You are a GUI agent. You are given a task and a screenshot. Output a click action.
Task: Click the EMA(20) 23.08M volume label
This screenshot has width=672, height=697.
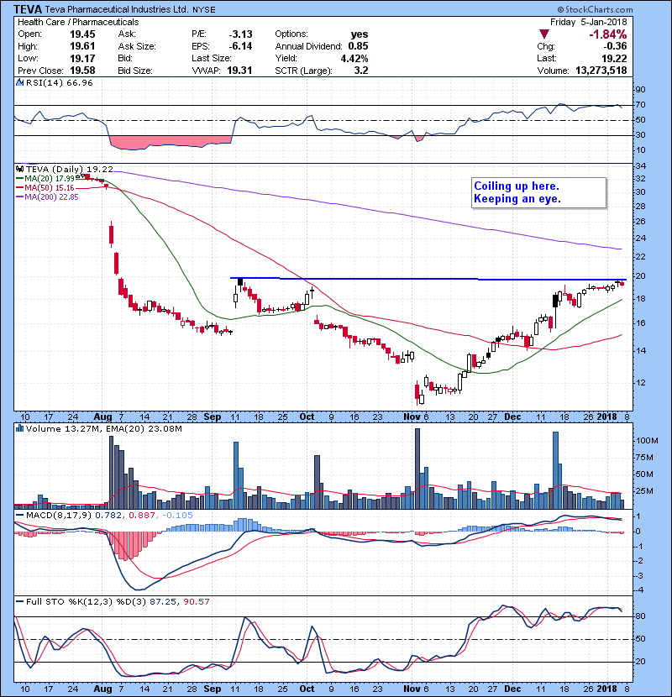[x=144, y=429]
